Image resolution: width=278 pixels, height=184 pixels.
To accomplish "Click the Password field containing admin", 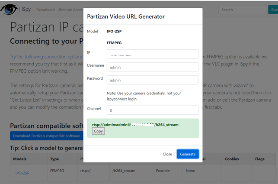I will click(153, 80).
